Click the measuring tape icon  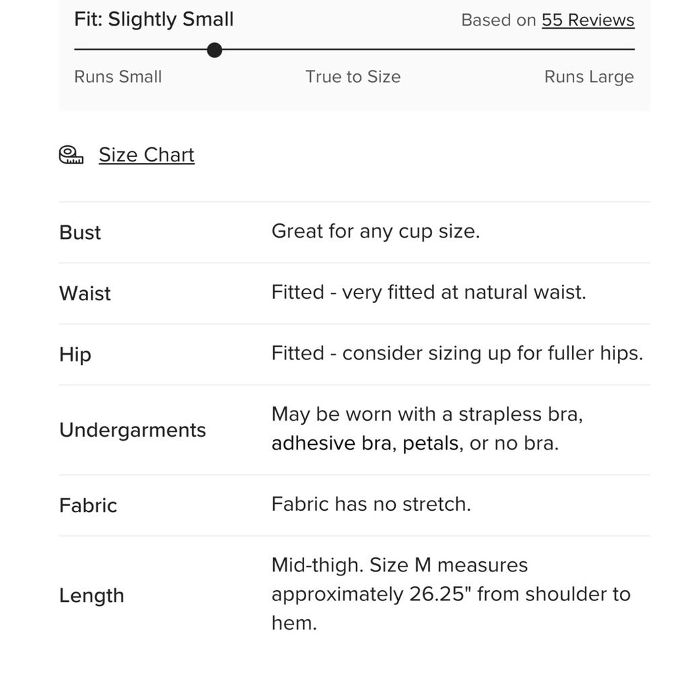[x=71, y=155]
